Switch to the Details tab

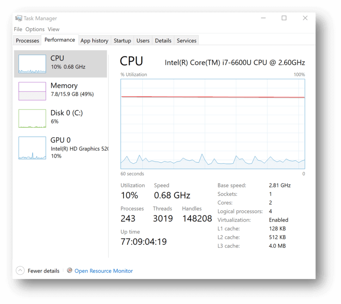(x=163, y=41)
